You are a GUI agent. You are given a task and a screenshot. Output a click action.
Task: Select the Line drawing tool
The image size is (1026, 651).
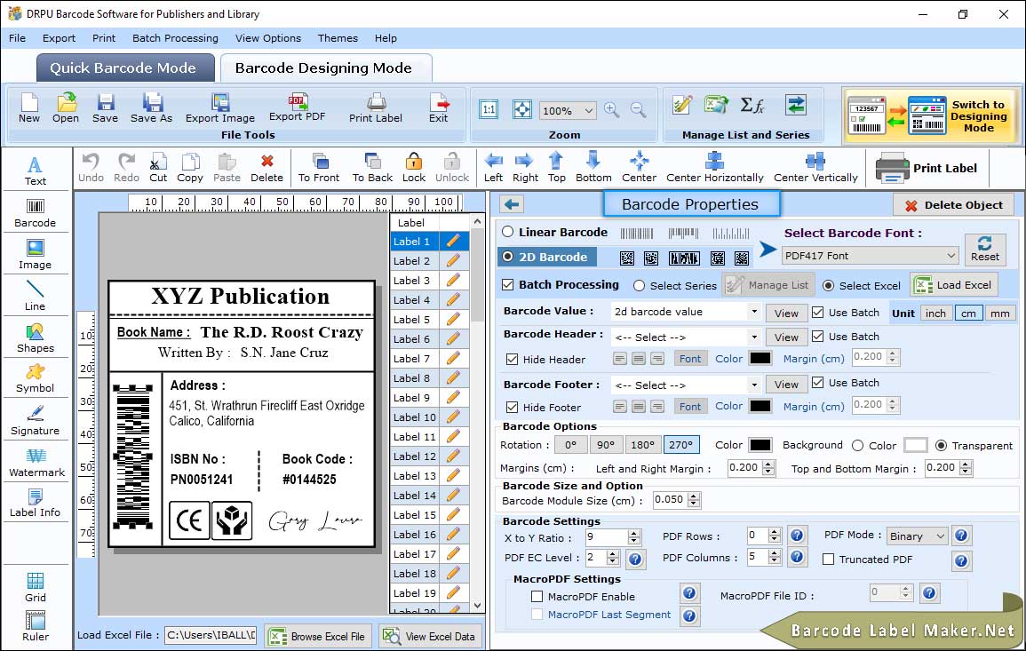35,296
